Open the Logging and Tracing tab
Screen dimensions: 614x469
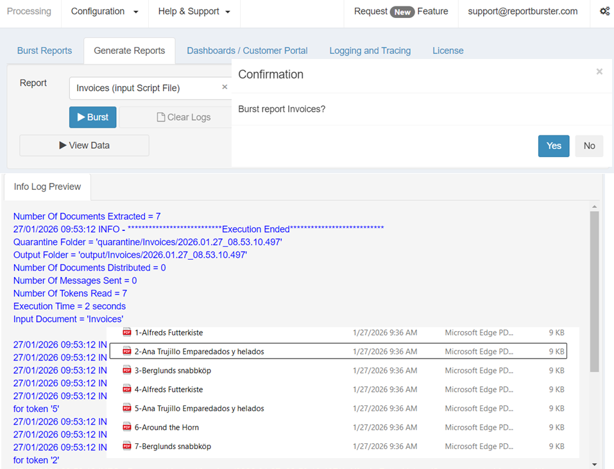[x=370, y=51]
